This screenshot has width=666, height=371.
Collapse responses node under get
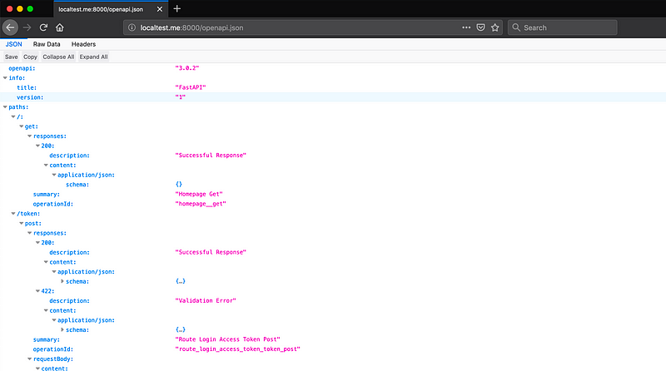click(x=30, y=136)
